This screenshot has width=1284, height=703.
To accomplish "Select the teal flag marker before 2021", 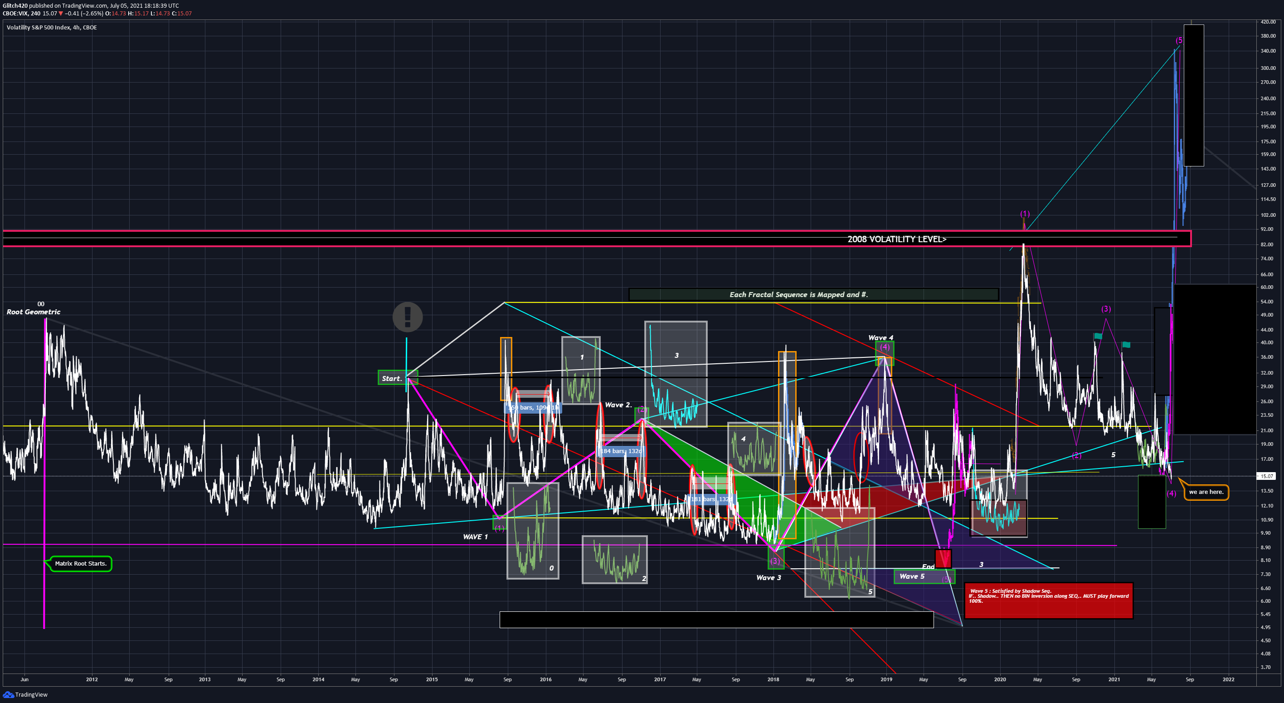I will pos(1098,336).
